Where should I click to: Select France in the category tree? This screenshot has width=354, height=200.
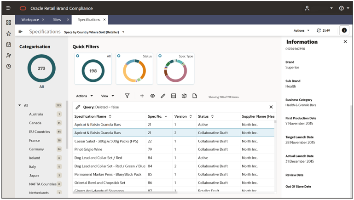point(35,141)
